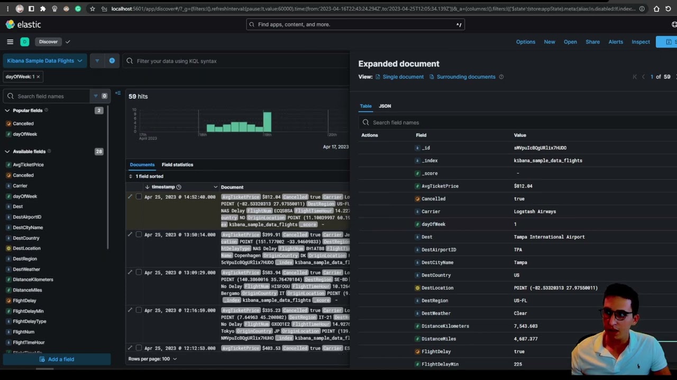Select checkbox for Apr 25 12:12:53 row
The height and width of the screenshot is (380, 677).
139,348
